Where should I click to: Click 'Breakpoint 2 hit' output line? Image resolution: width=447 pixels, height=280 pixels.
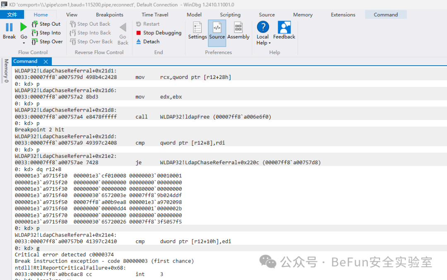[x=40, y=130]
